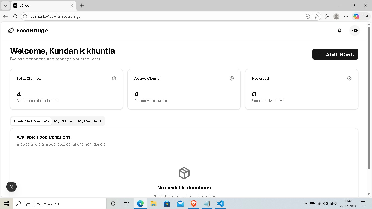Open the notepad-like app on taskbar
This screenshot has height=209, width=372.
click(x=207, y=204)
